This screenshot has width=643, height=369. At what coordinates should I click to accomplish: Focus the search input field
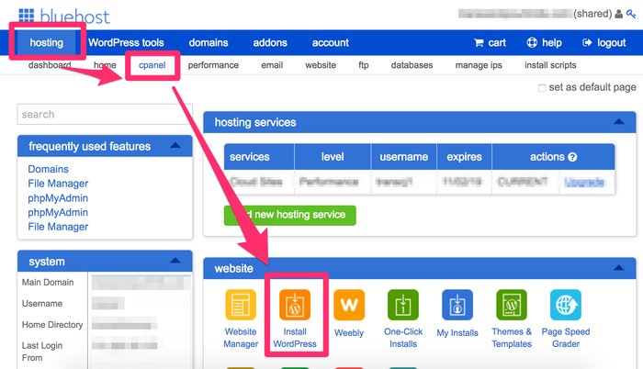point(105,115)
